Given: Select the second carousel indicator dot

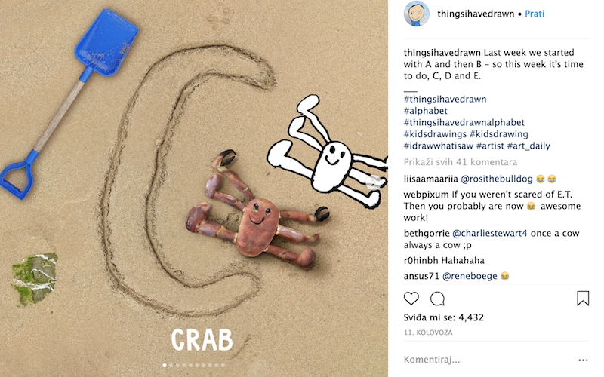Looking at the screenshot, I should (x=171, y=365).
